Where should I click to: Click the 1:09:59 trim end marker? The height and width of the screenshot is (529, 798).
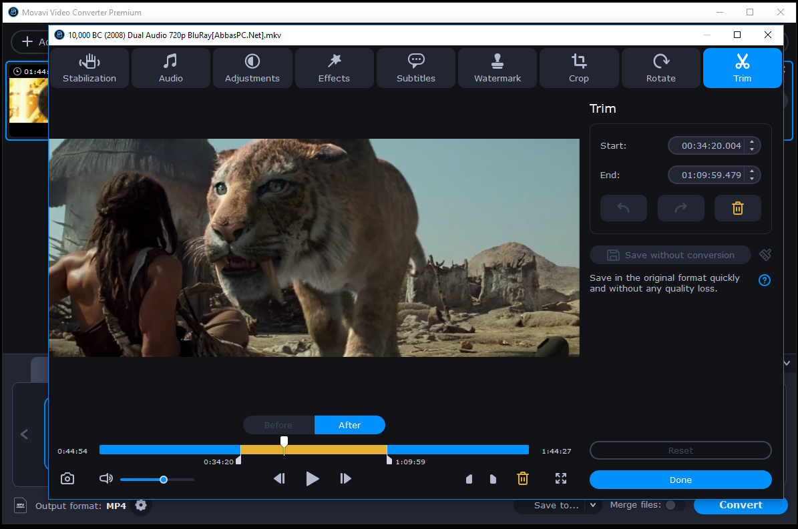tap(389, 460)
